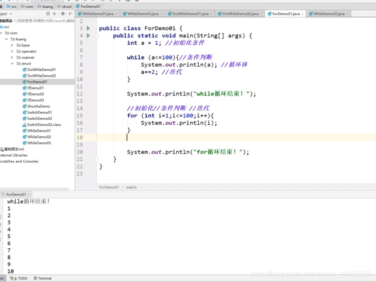Select External Libraries in project tree
This screenshot has height=282, width=376.
13,155
